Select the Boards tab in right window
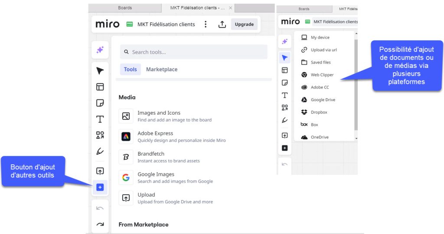The height and width of the screenshot is (234, 444). click(x=304, y=9)
